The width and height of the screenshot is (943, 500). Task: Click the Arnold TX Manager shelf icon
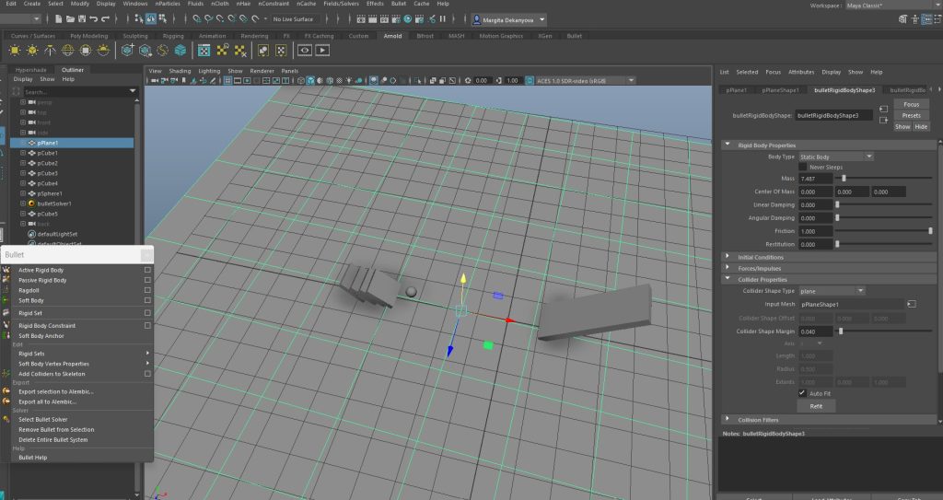coord(204,51)
